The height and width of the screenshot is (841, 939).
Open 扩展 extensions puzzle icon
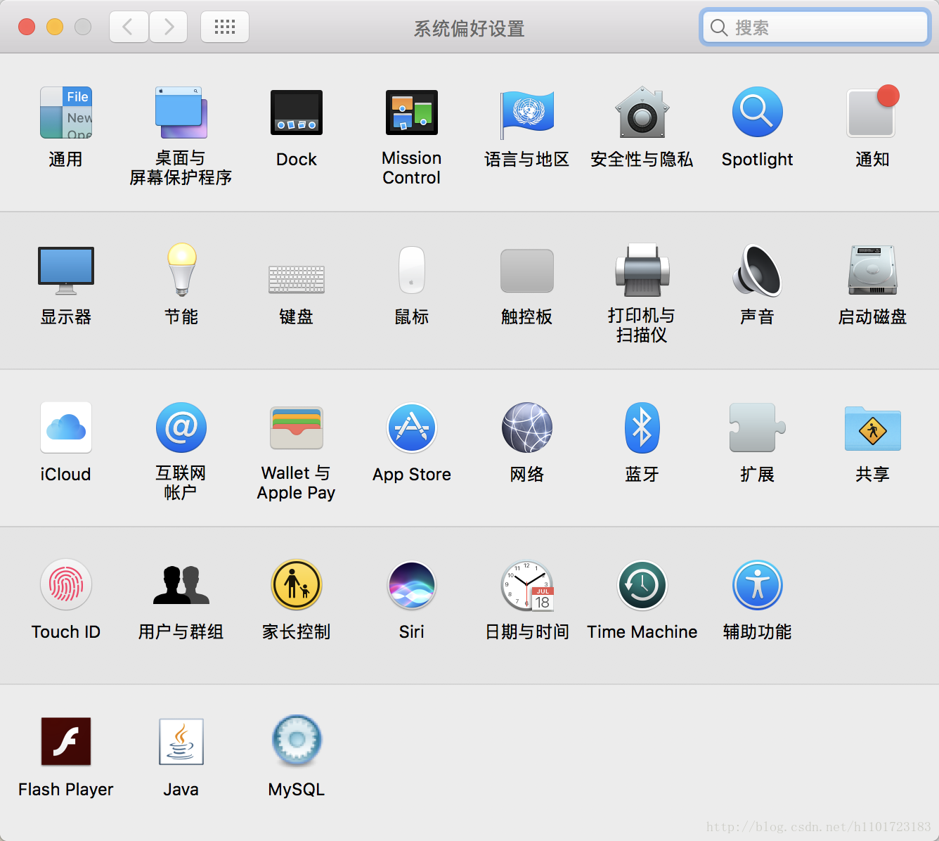(758, 428)
